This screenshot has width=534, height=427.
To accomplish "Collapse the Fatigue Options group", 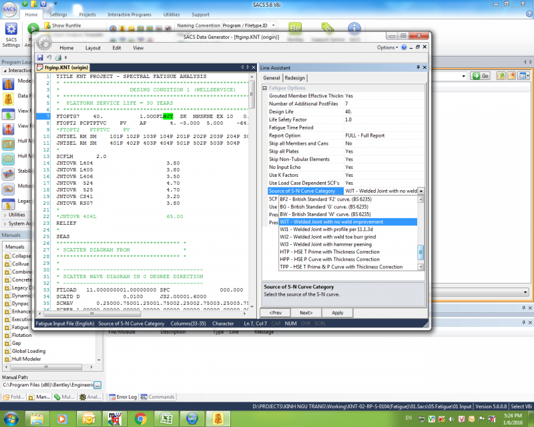I will (264, 88).
